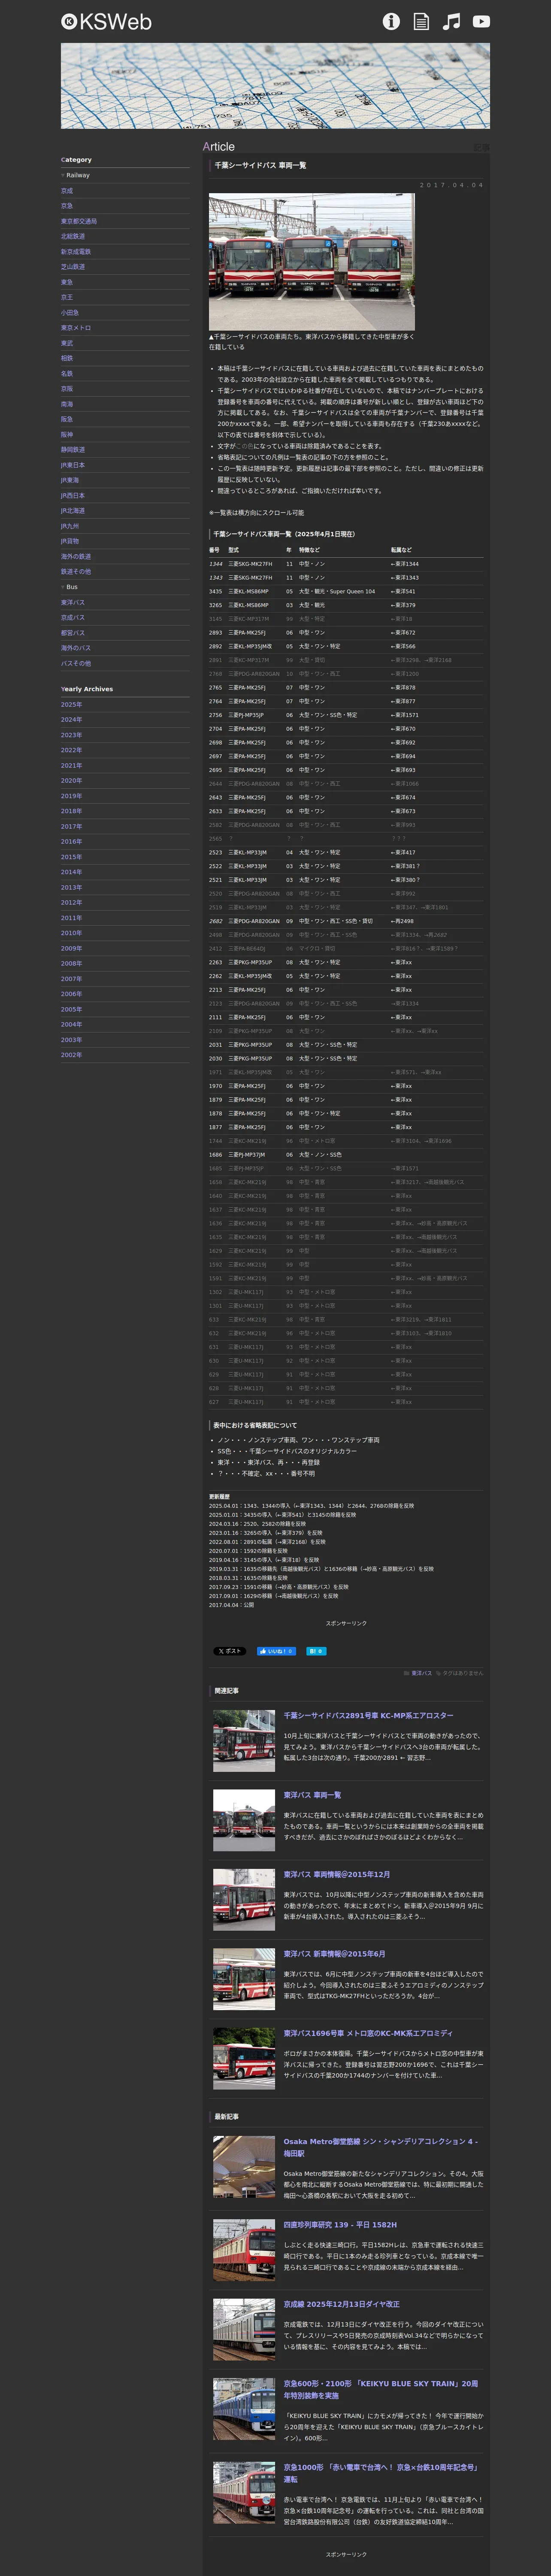Click the 型式 column header
The height and width of the screenshot is (2576, 551).
pyautogui.click(x=234, y=550)
